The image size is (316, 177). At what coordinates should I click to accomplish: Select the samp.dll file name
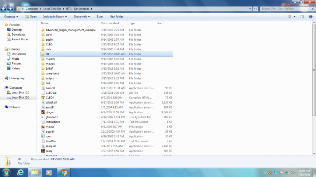click(x=51, y=146)
